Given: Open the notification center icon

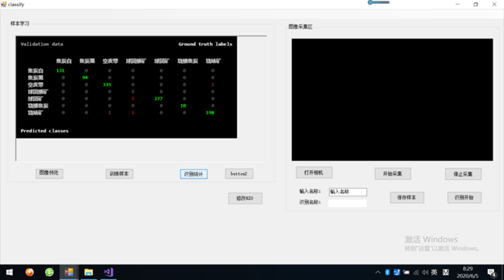Looking at the screenshot, I should (x=491, y=272).
